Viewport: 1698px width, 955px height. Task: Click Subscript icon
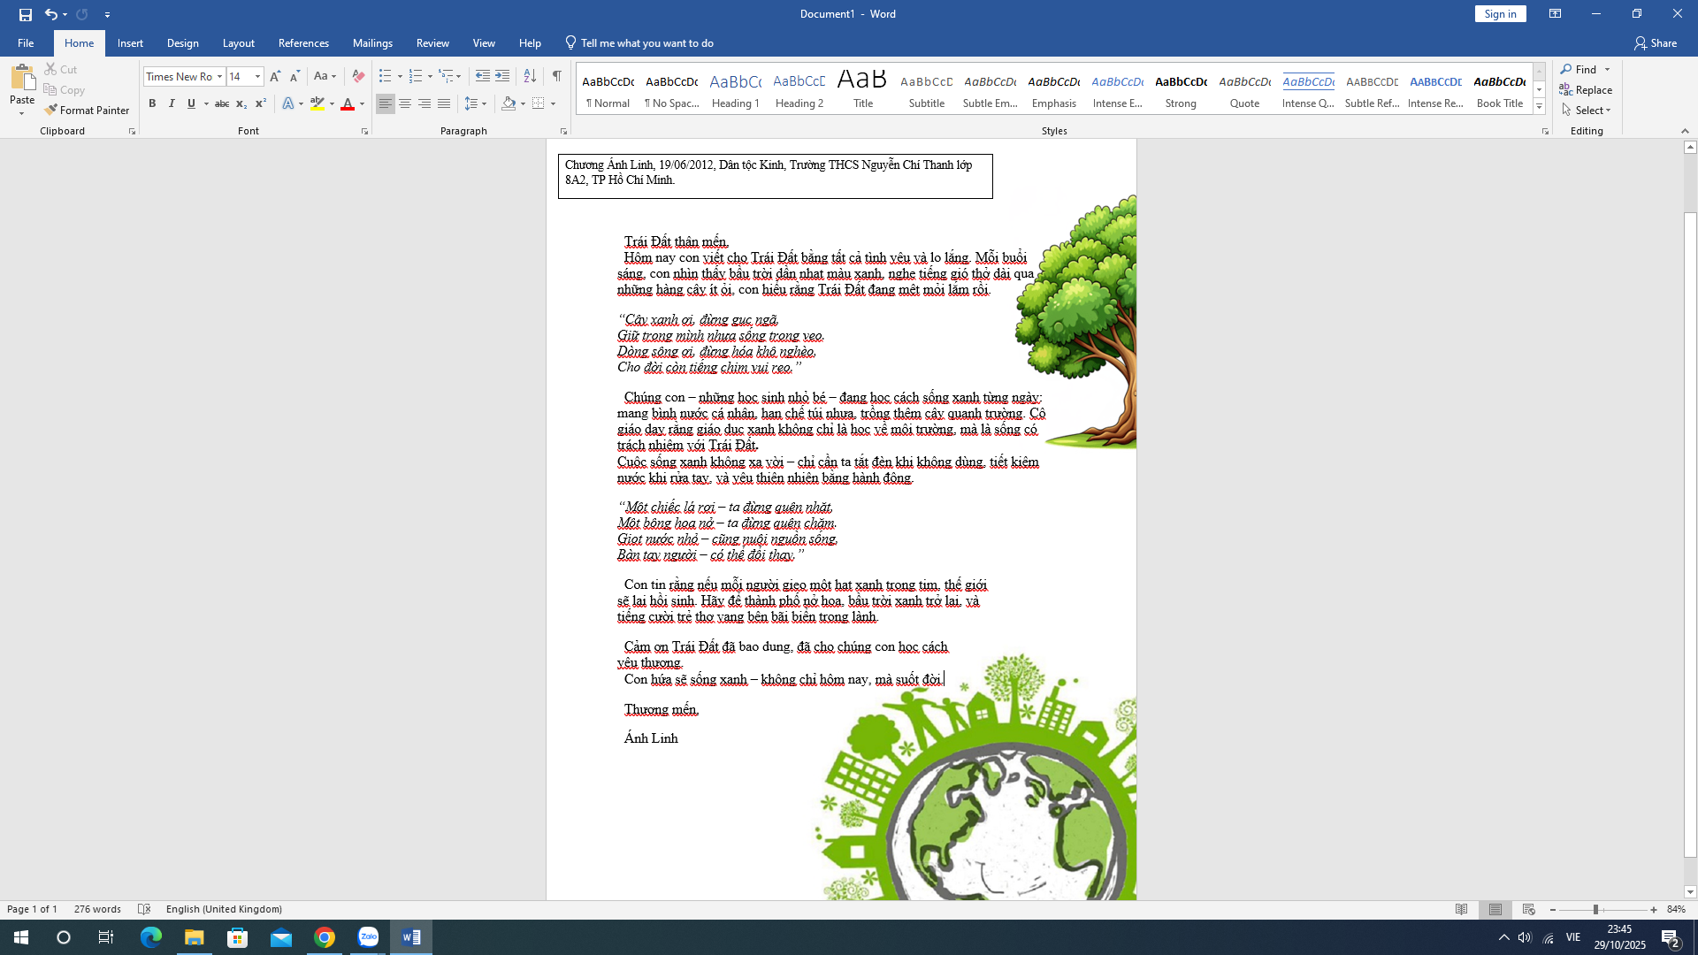(241, 103)
